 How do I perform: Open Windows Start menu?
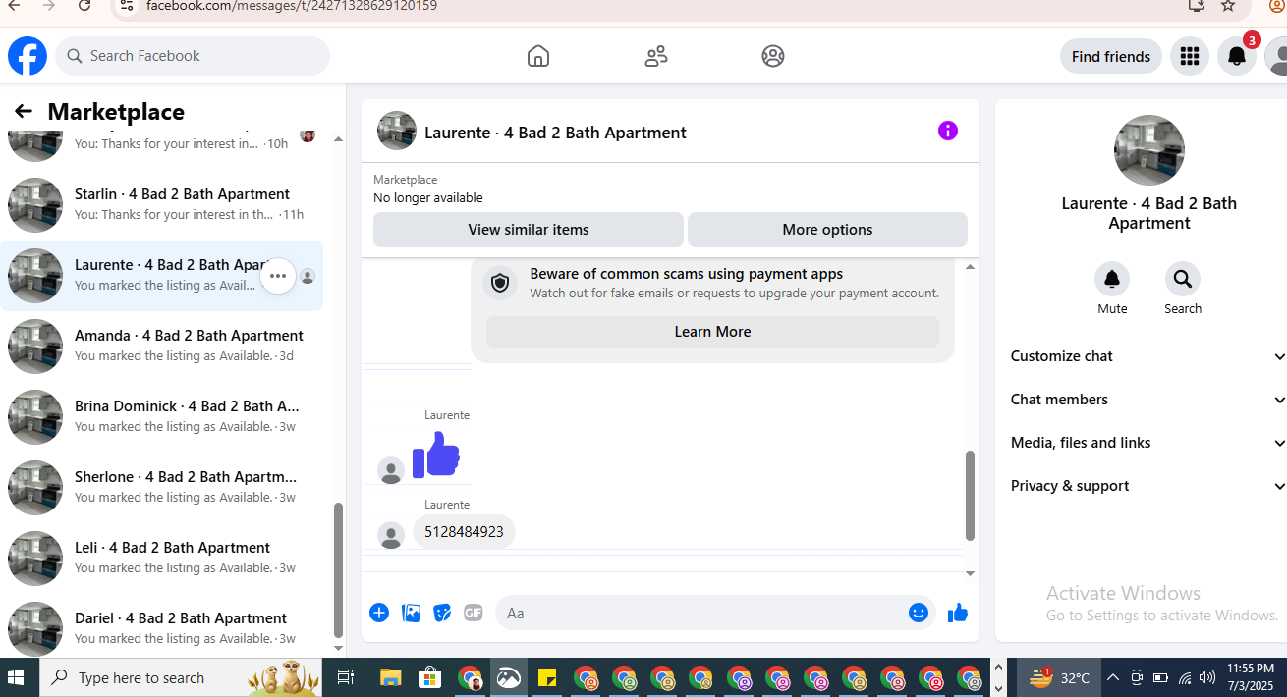pos(17,677)
